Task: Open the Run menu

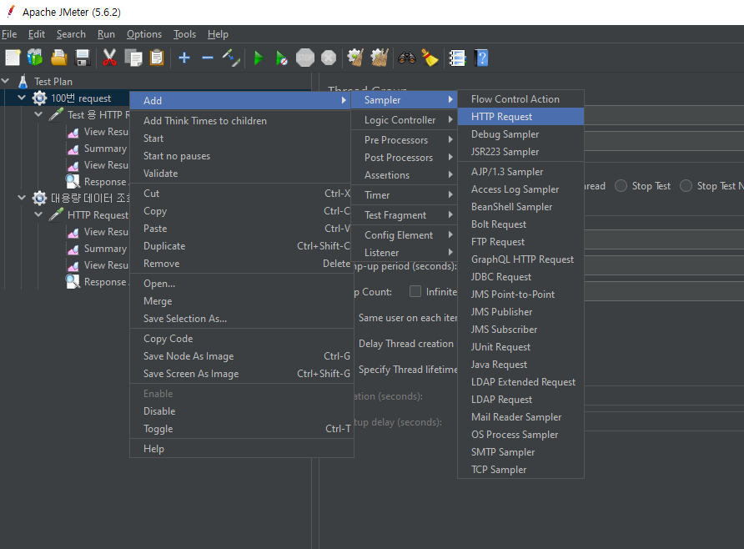Action: point(106,34)
